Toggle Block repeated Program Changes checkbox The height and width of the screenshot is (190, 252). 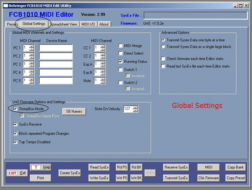point(15,134)
